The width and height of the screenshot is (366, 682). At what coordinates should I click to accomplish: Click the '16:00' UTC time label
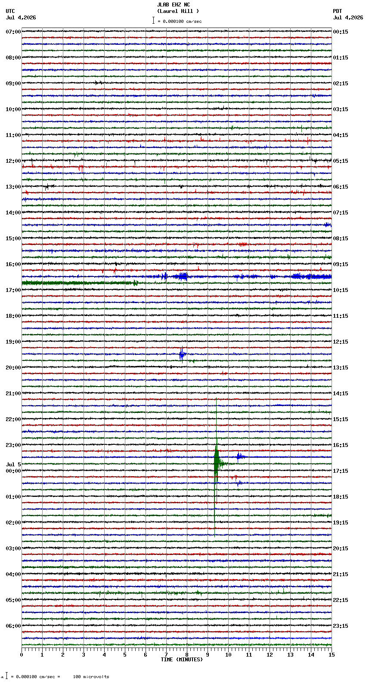[13, 264]
